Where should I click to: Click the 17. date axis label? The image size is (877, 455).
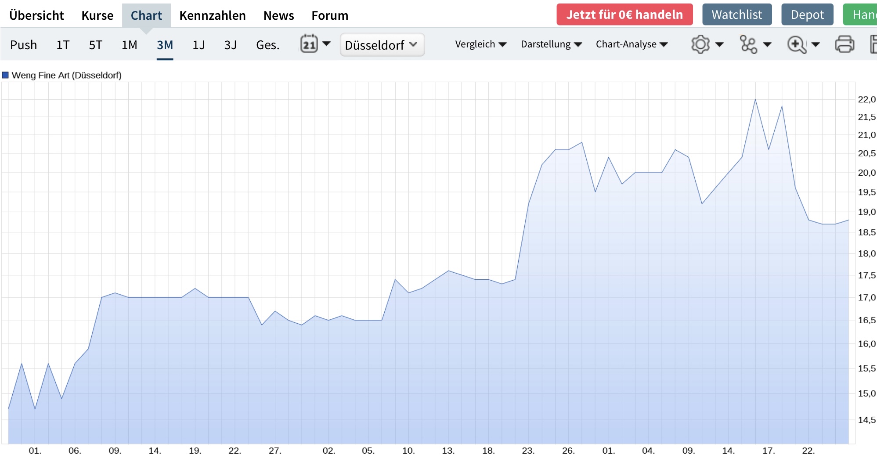[x=769, y=450]
